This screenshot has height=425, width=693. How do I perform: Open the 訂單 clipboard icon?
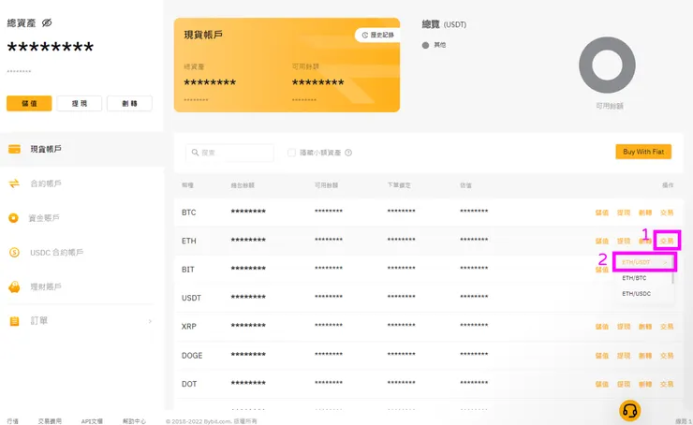click(14, 321)
